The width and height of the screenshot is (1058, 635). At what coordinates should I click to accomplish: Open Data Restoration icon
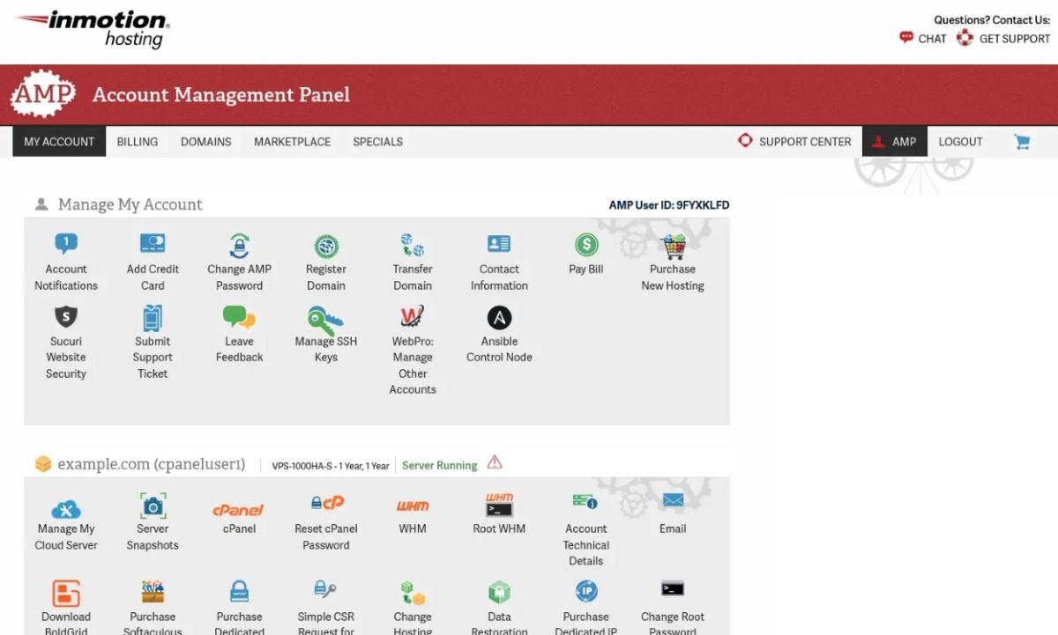pos(499,592)
